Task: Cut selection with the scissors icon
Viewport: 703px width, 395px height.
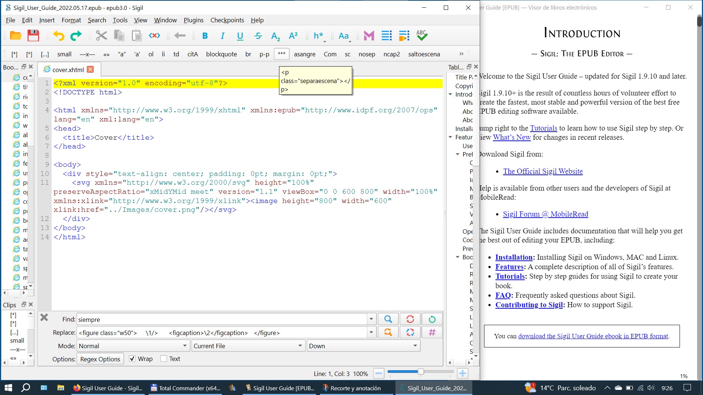Action: tap(101, 35)
